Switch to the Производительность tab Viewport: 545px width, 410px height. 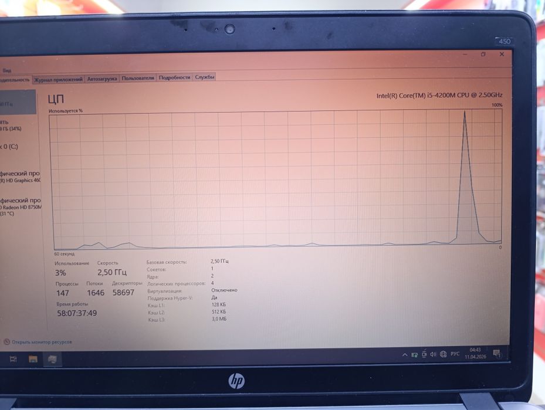click(x=15, y=80)
